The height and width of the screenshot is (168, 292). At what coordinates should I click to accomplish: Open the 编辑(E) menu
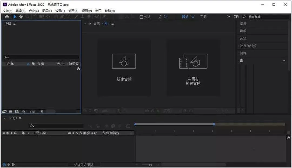point(21,11)
